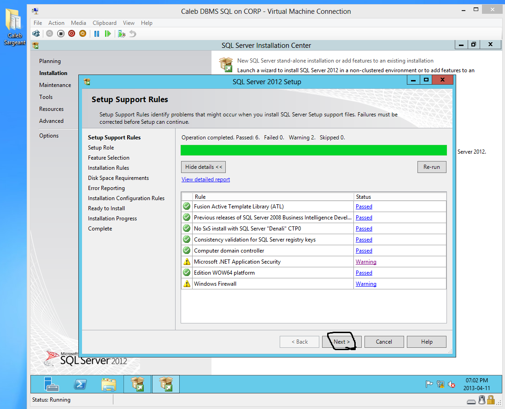505x409 pixels.
Task: Click the first SQL installer taskbar icon
Action: point(137,384)
